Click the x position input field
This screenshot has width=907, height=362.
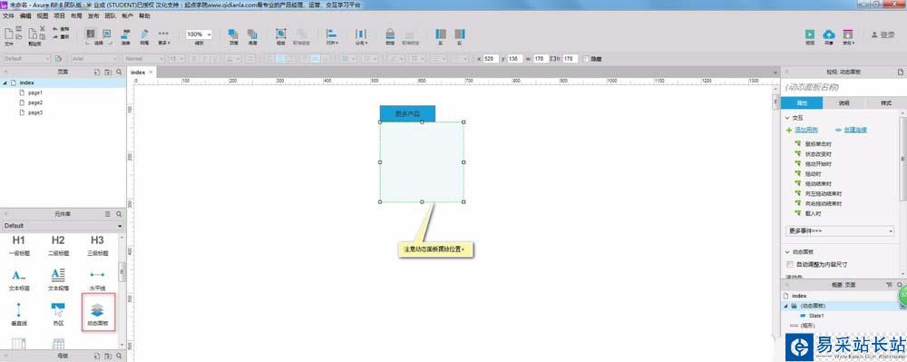tap(491, 59)
